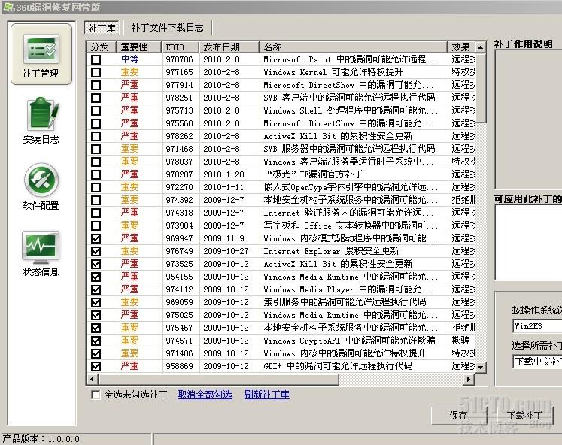
Task: Click the 2009-11-9 date cell
Action: [x=223, y=238]
